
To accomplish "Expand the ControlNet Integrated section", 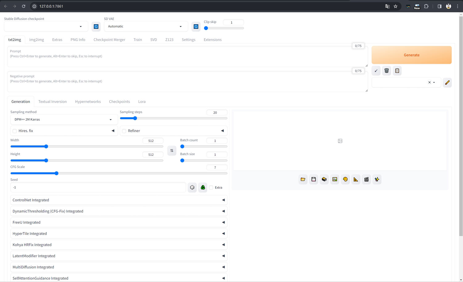I will coord(119,200).
